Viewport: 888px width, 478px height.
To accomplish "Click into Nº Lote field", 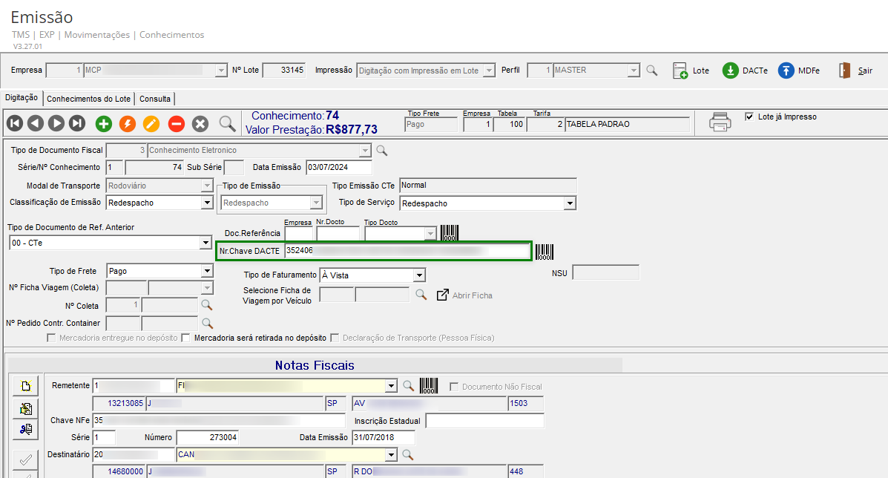I will pos(284,71).
